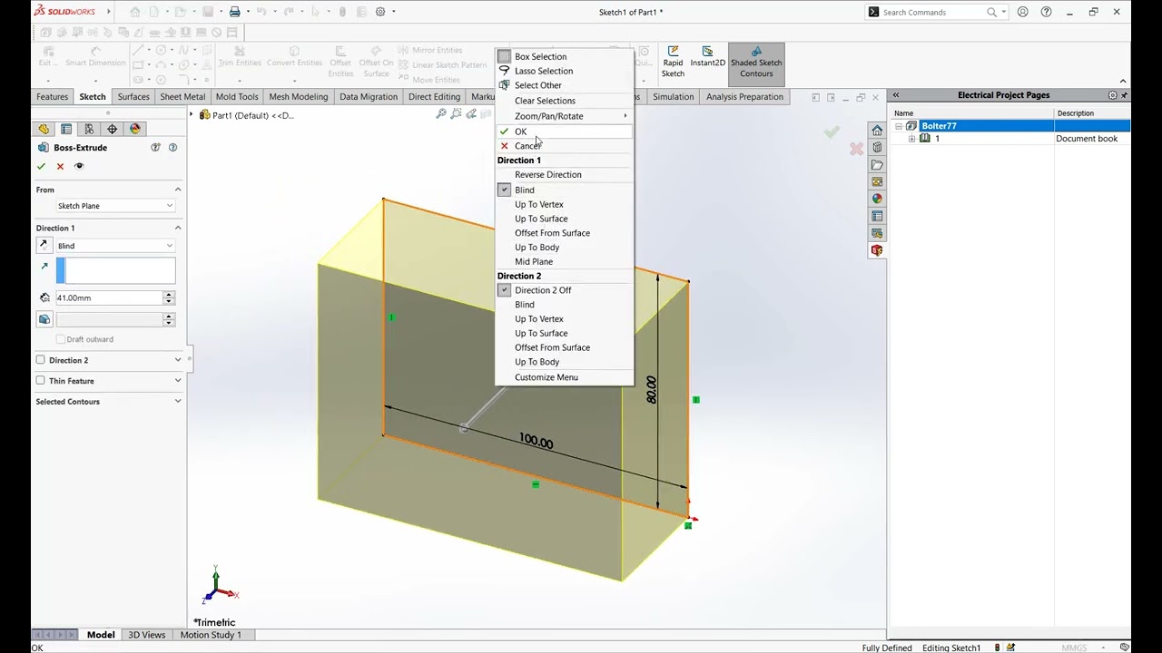
Task: Click the graphics-area green confirm check
Action: (832, 132)
